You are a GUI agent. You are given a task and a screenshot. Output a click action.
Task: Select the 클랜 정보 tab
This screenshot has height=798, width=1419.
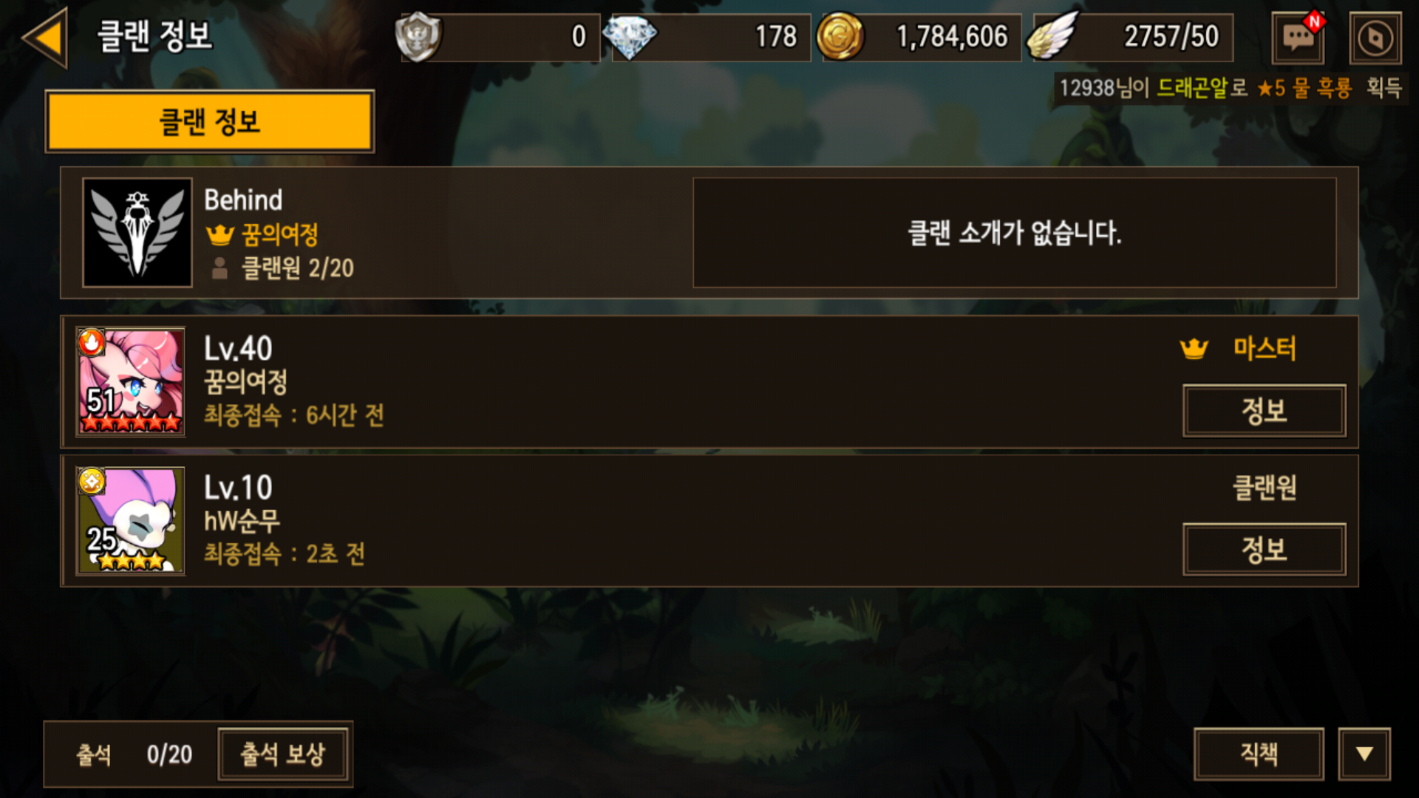(210, 121)
